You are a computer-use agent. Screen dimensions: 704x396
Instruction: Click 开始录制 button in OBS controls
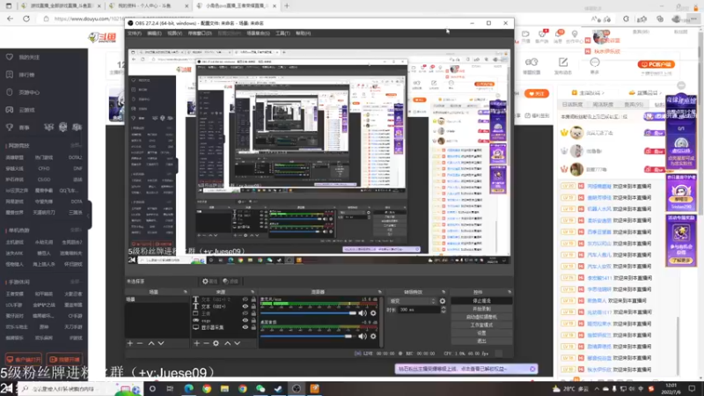point(481,309)
